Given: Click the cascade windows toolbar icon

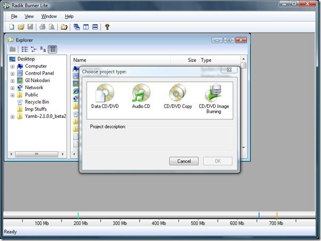Looking at the screenshot, I should pos(77,27).
